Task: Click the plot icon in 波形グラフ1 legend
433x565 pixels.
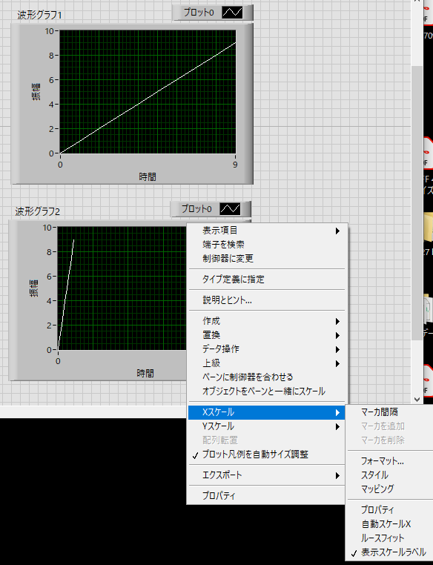Action: pos(232,13)
